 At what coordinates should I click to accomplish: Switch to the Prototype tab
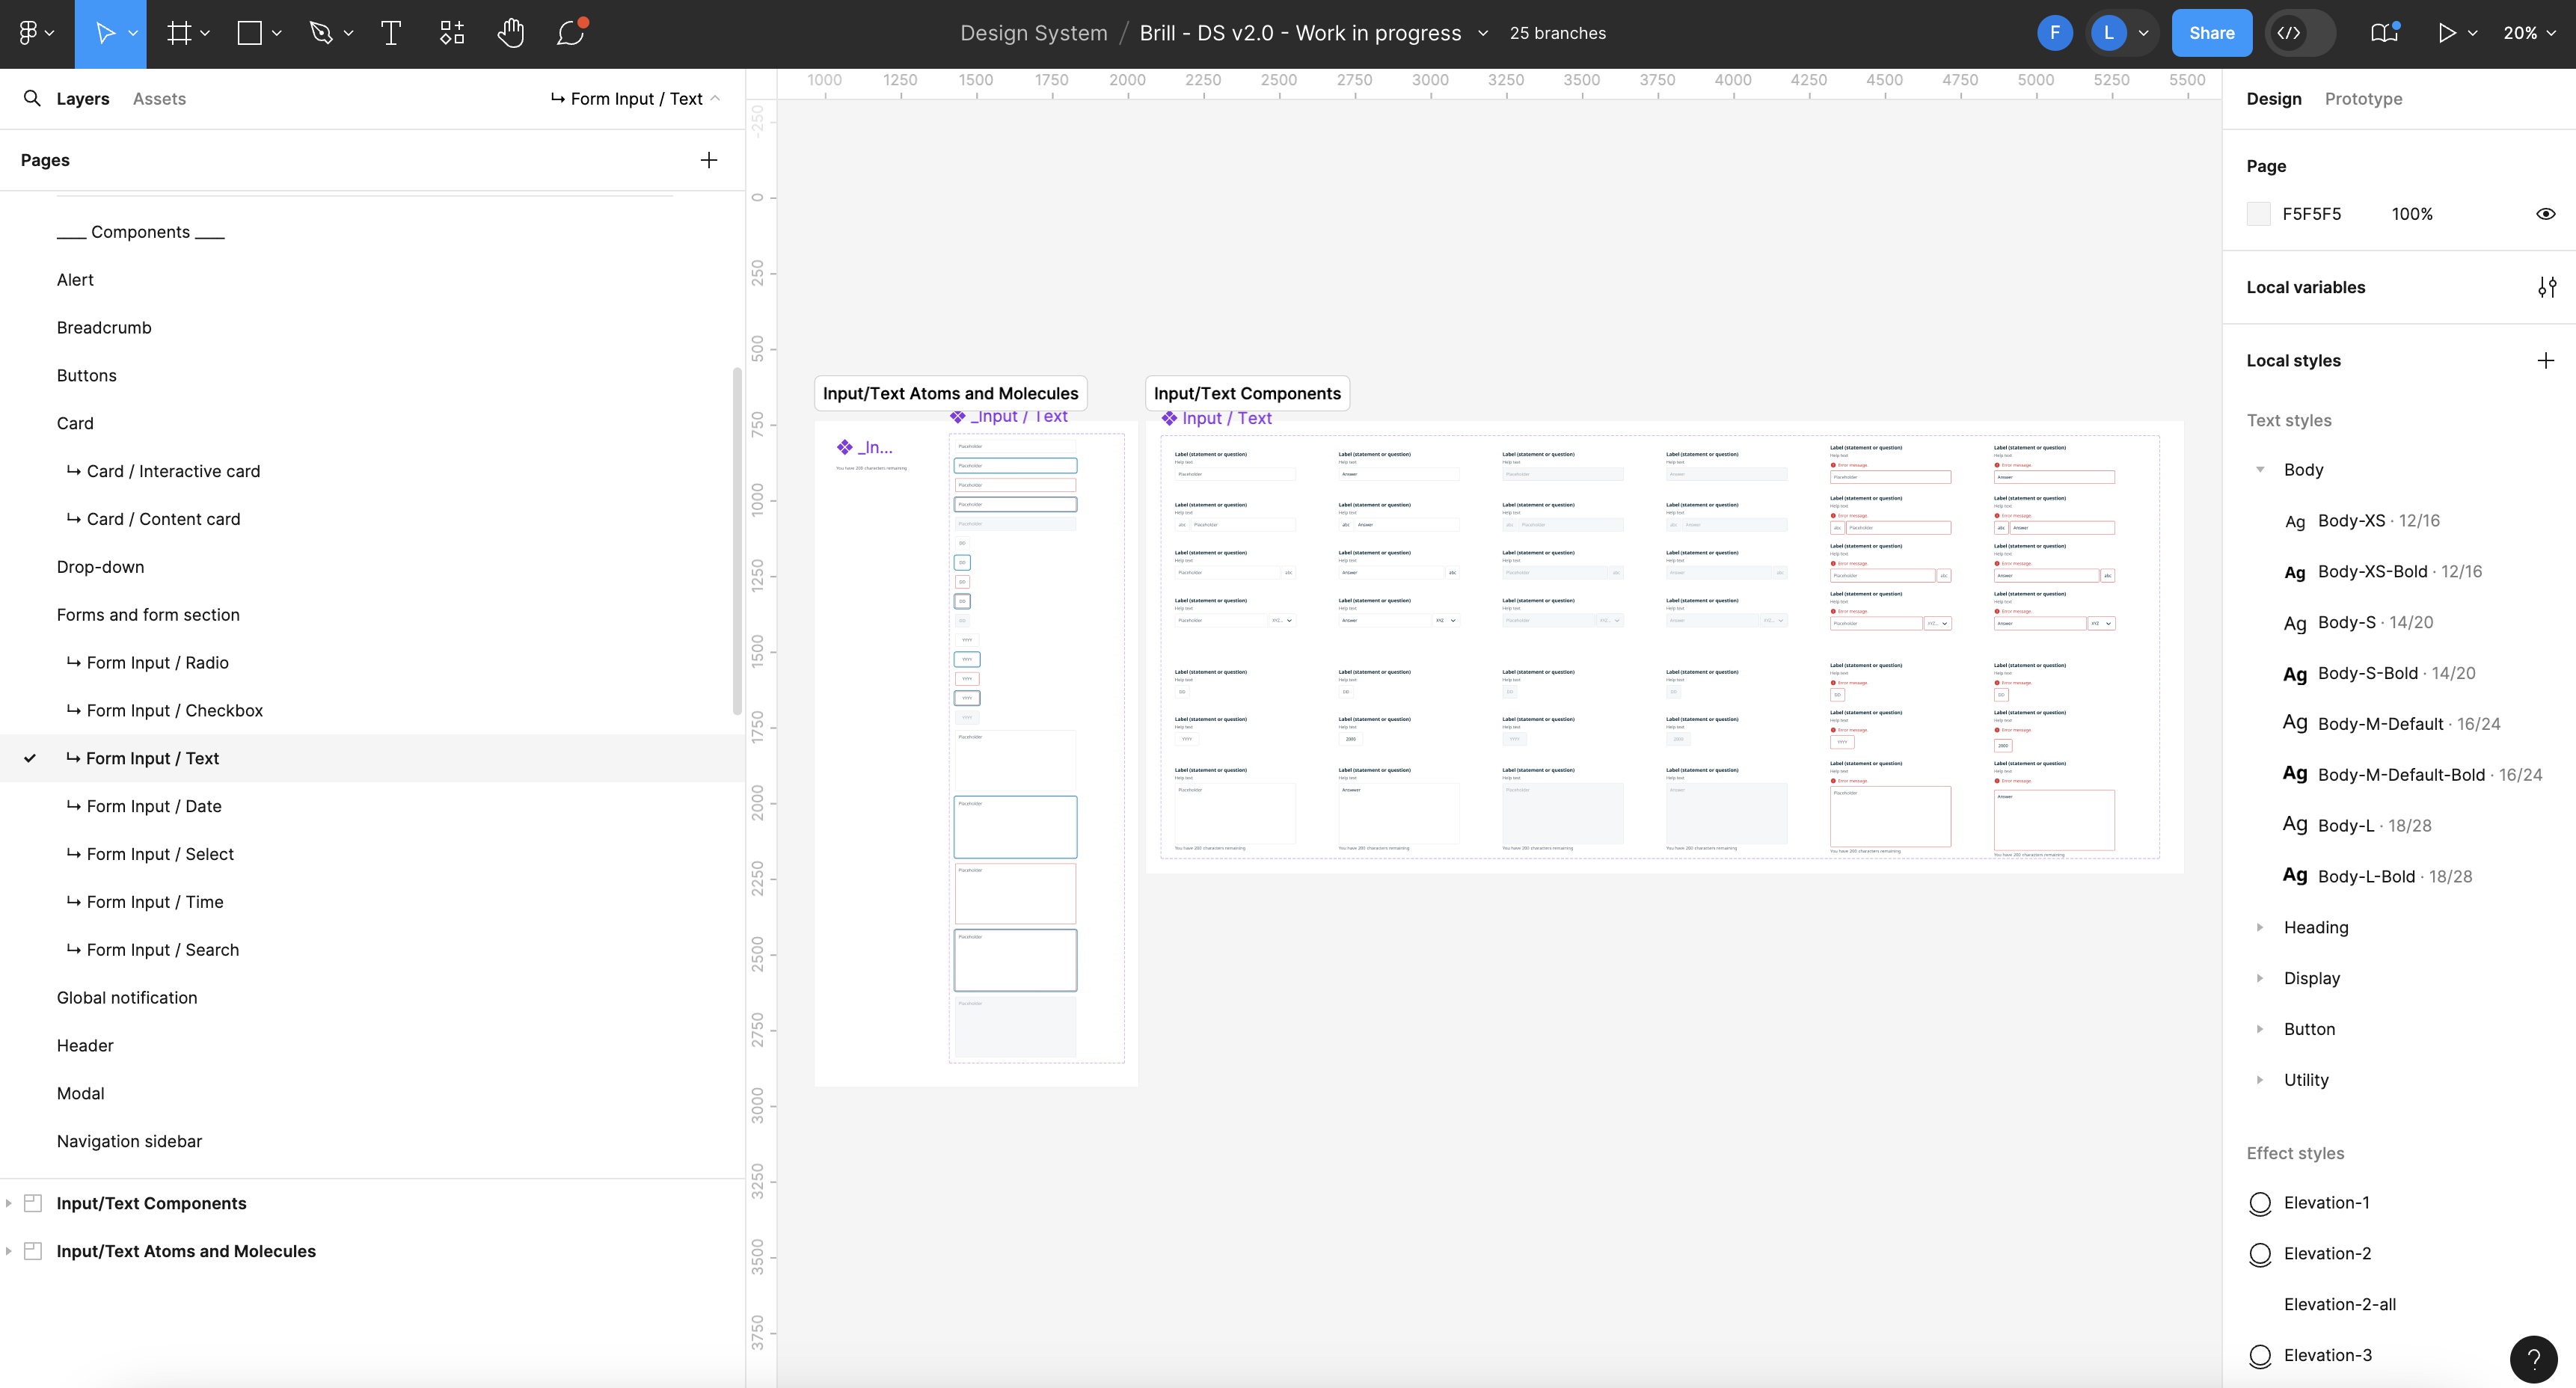[x=2364, y=98]
